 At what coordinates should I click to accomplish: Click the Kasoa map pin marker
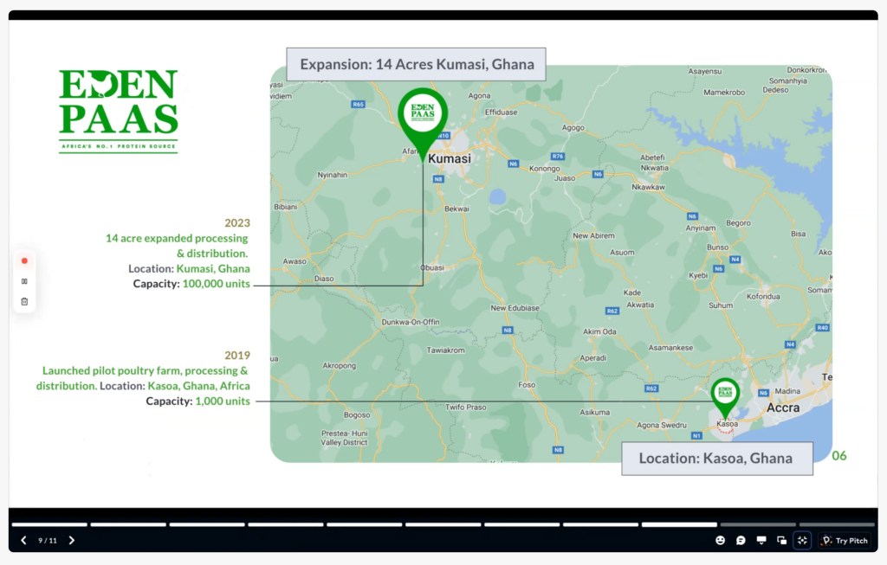(725, 395)
